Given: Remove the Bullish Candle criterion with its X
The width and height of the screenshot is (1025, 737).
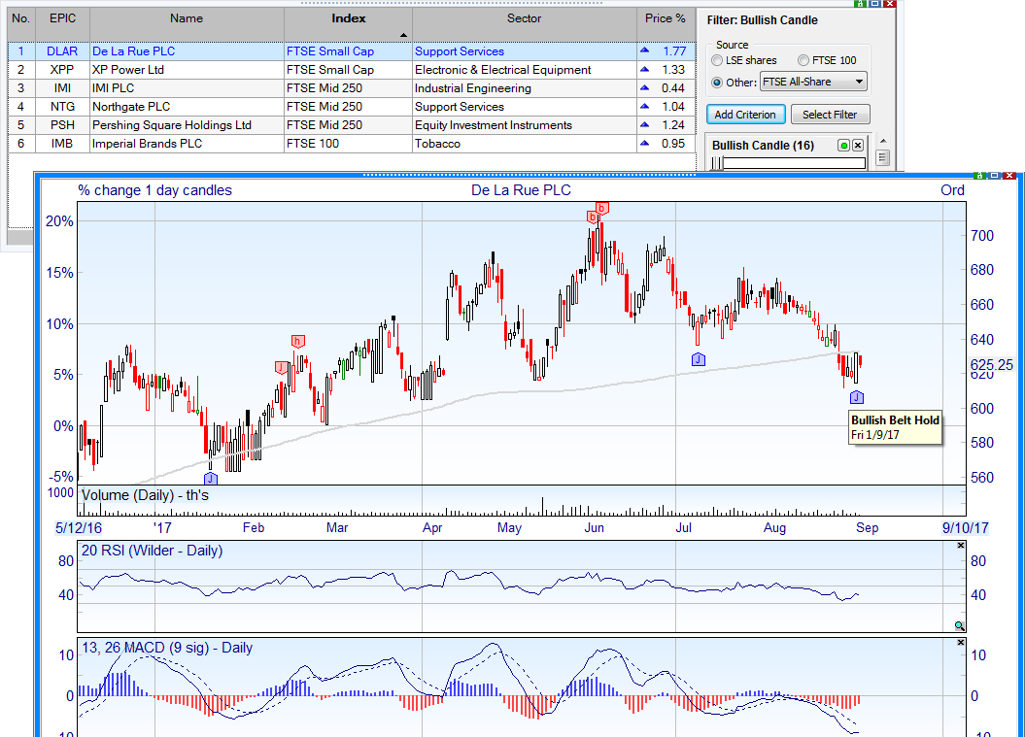Looking at the screenshot, I should (858, 146).
